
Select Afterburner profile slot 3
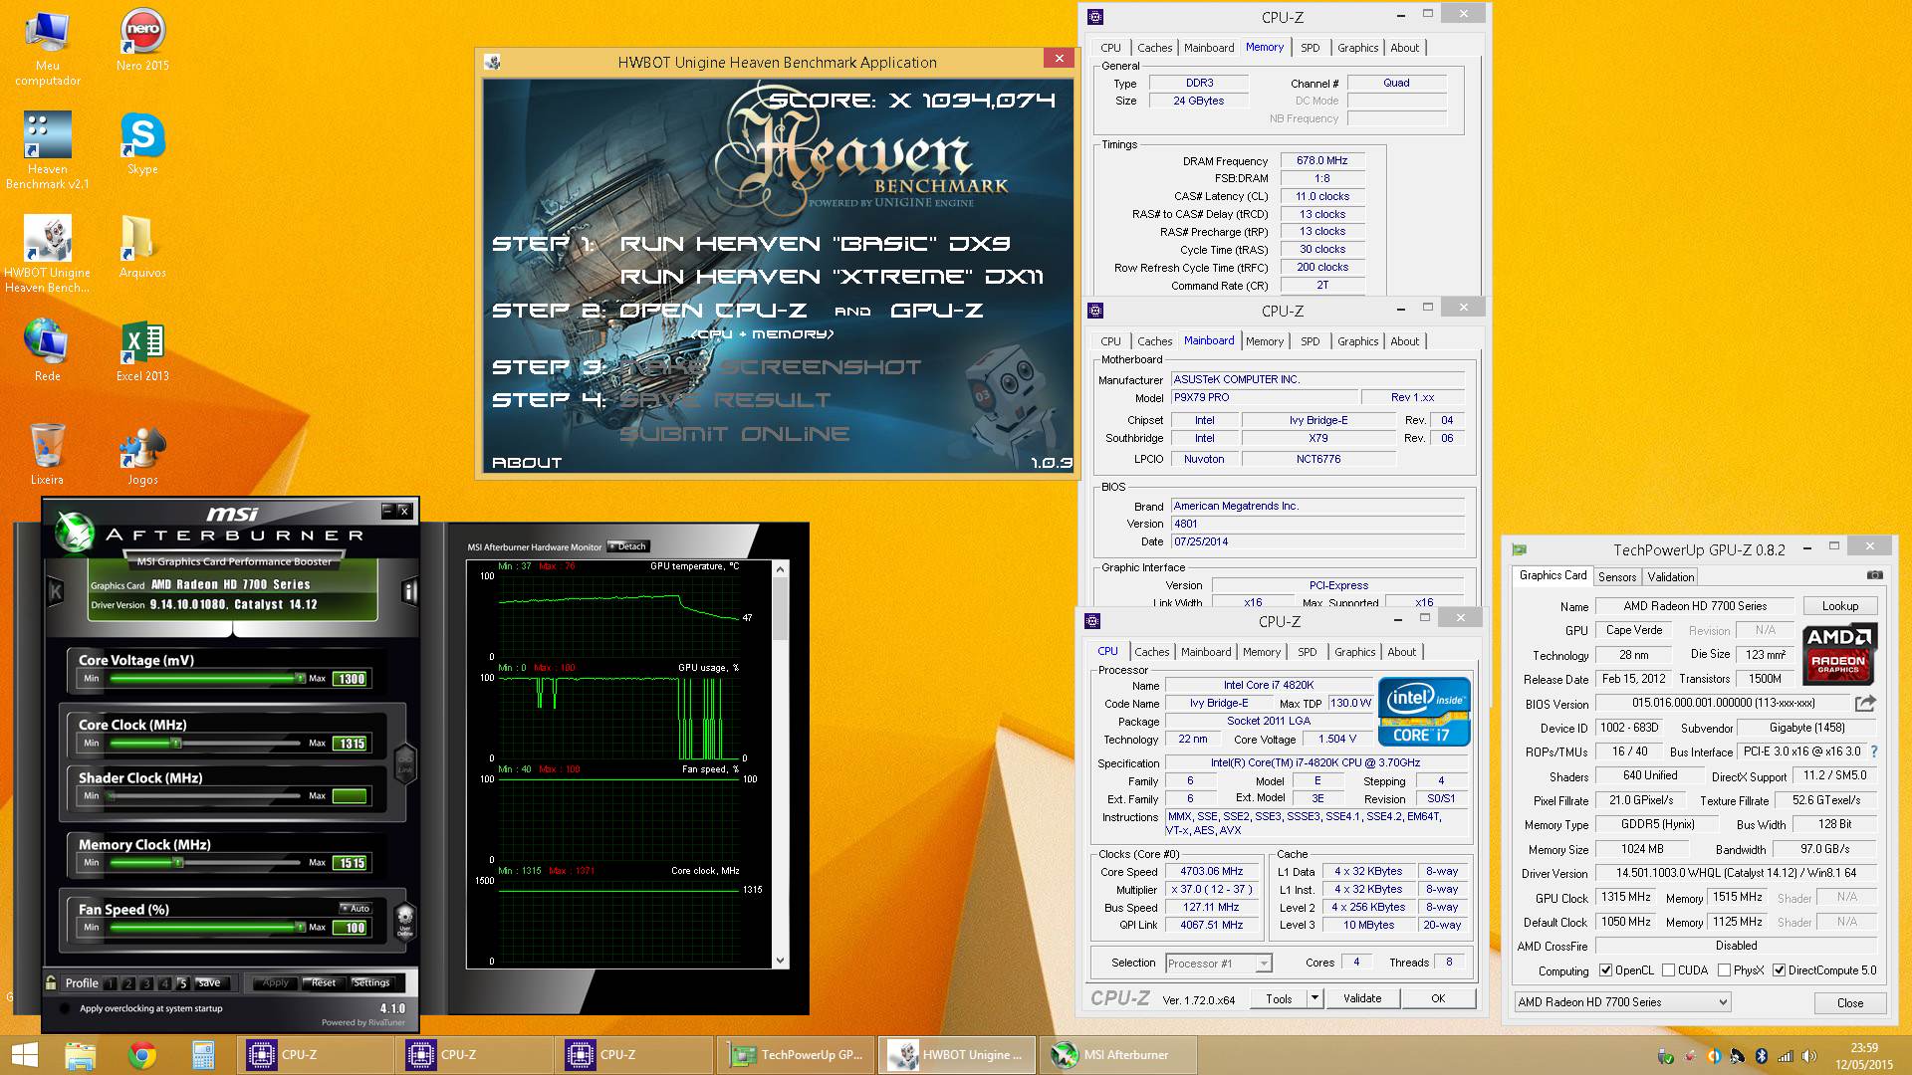pos(146,983)
